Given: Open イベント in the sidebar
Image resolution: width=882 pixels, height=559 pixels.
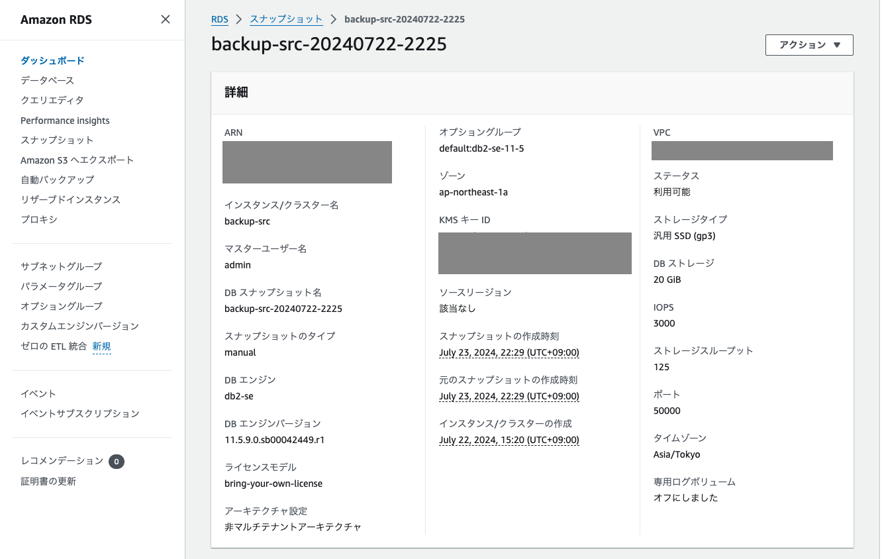Looking at the screenshot, I should (x=38, y=393).
